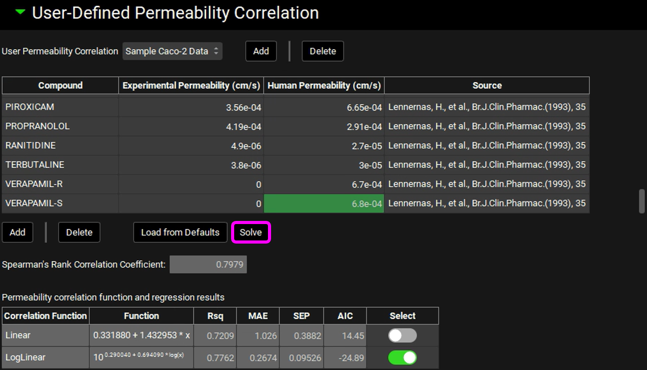Click the Solve button

tap(251, 232)
